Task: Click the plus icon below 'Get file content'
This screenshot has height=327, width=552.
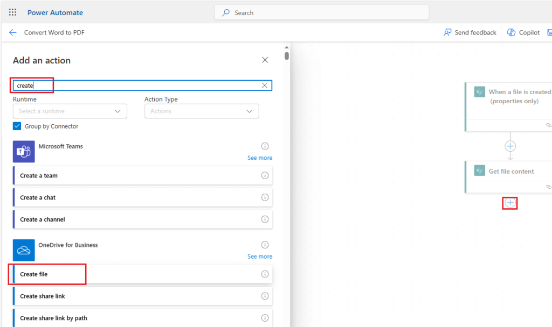Action: (509, 203)
